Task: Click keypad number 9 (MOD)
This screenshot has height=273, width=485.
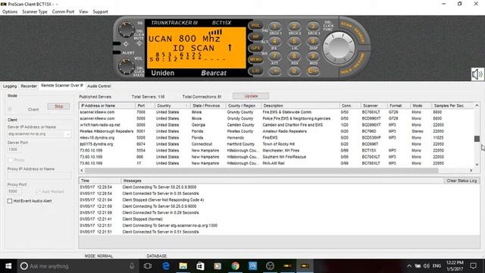Action: (313, 56)
